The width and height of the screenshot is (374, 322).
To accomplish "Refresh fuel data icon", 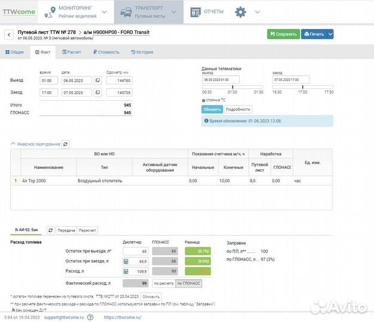I will pyautogui.click(x=50, y=230).
